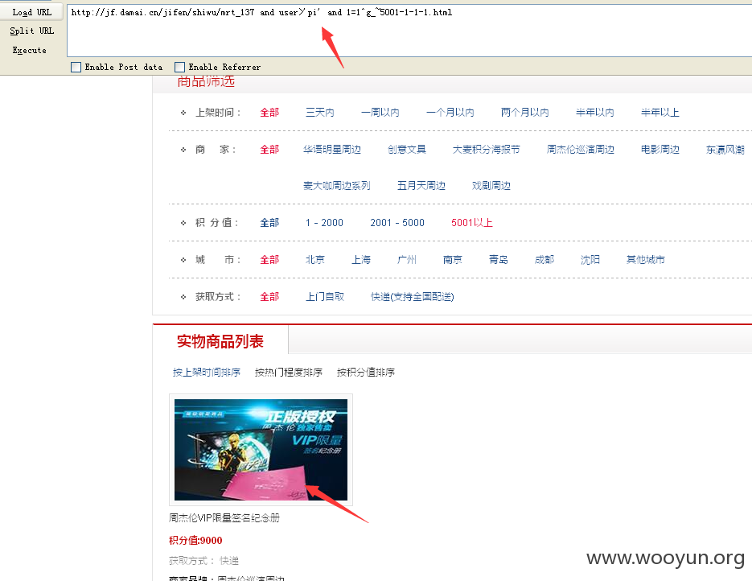This screenshot has width=752, height=581.
Task: Filter by city 上海
Action: (361, 260)
